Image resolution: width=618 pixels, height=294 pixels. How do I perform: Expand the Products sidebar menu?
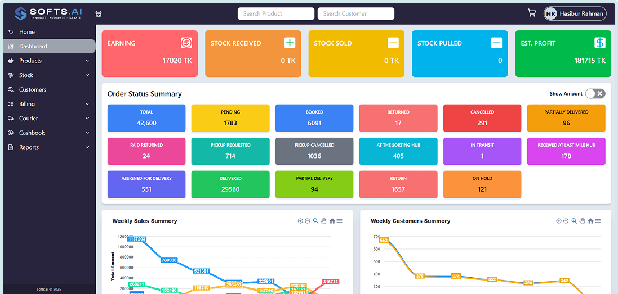point(48,61)
